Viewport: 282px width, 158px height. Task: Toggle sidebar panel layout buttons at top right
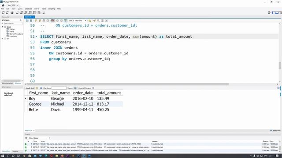[x=277, y=13]
